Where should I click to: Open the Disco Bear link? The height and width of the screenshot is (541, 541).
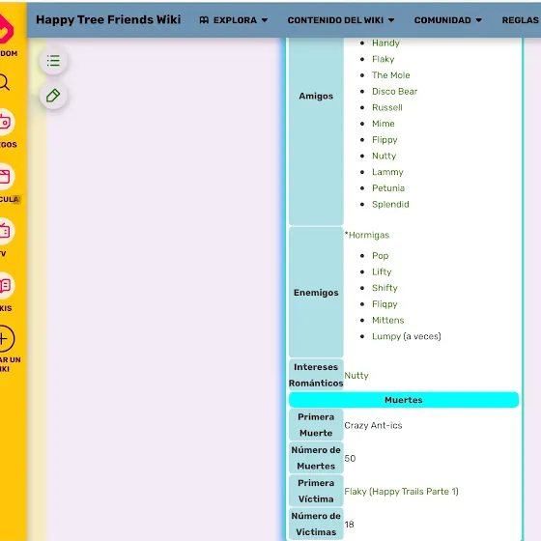(x=395, y=92)
